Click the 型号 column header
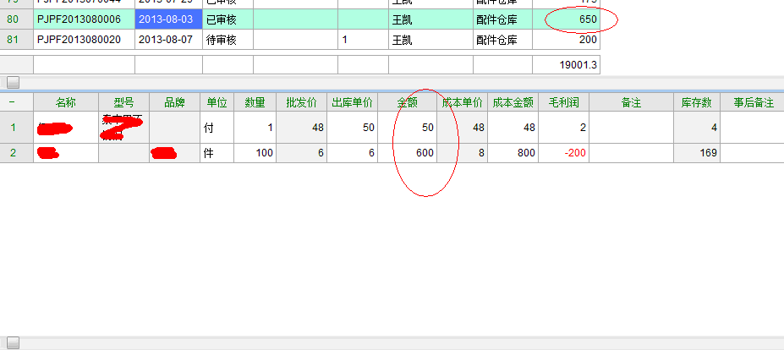Screen dimensions: 784x350 [x=123, y=102]
